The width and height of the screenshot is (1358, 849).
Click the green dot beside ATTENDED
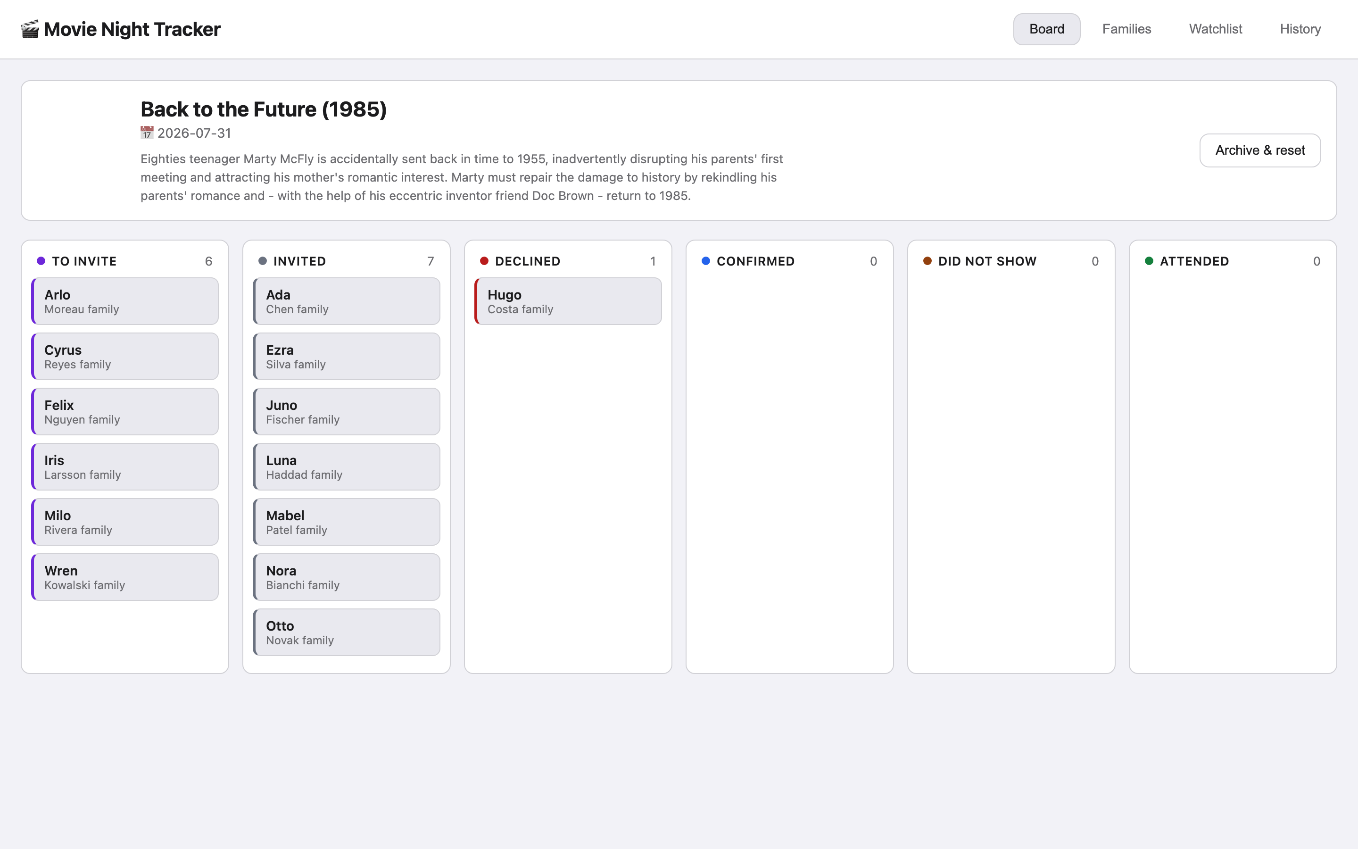coord(1149,261)
